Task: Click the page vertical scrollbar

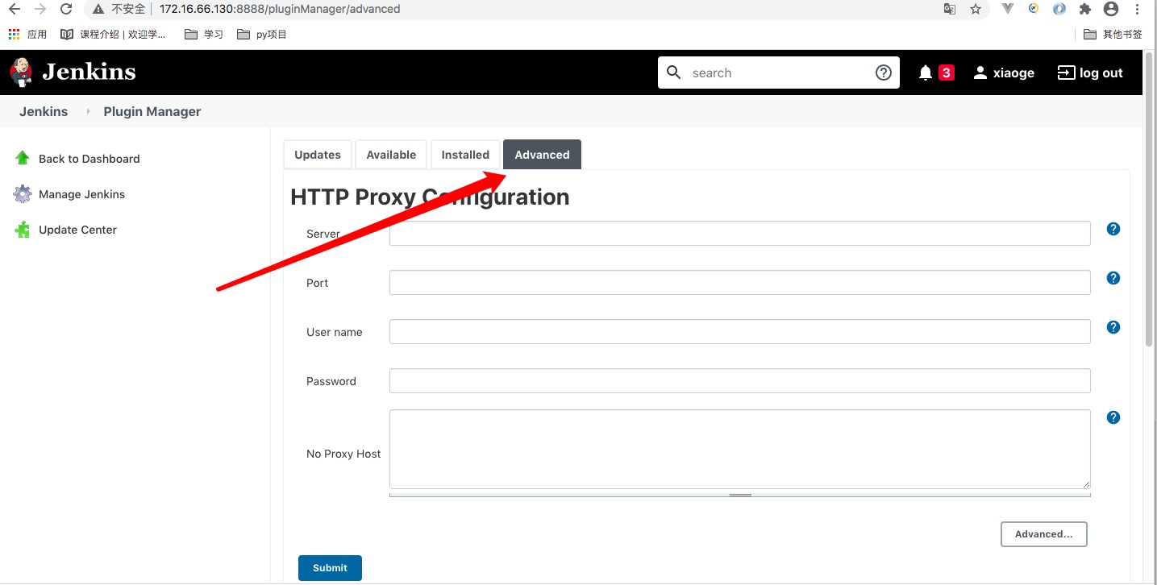Action: click(1149, 200)
